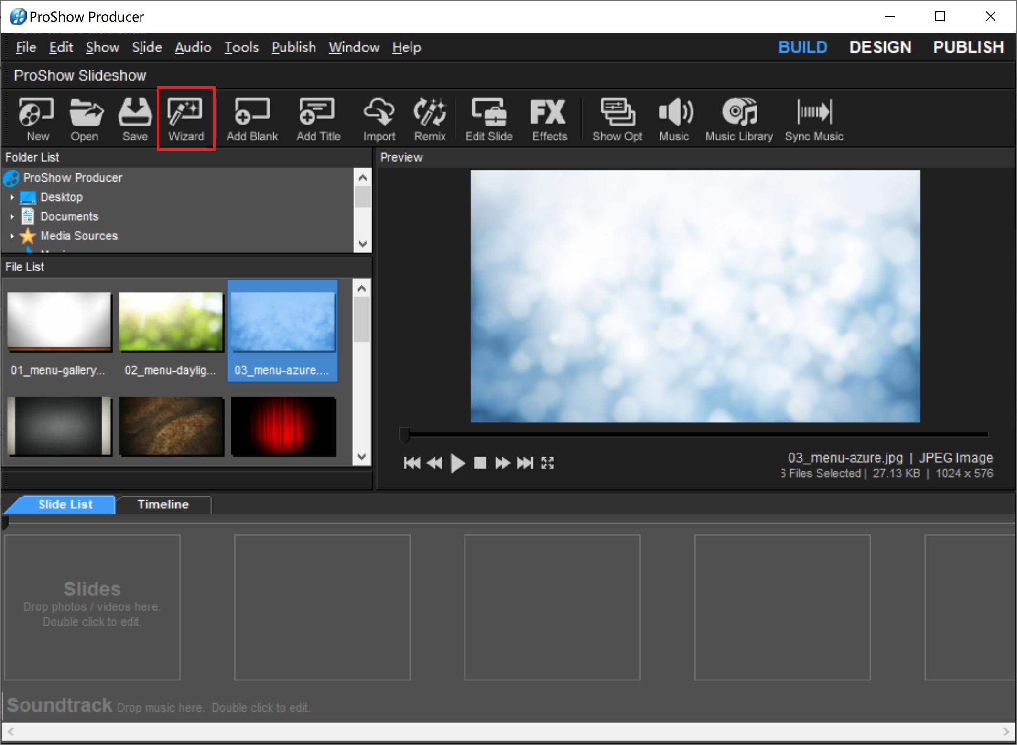Expand the Documents folder node

pos(12,216)
